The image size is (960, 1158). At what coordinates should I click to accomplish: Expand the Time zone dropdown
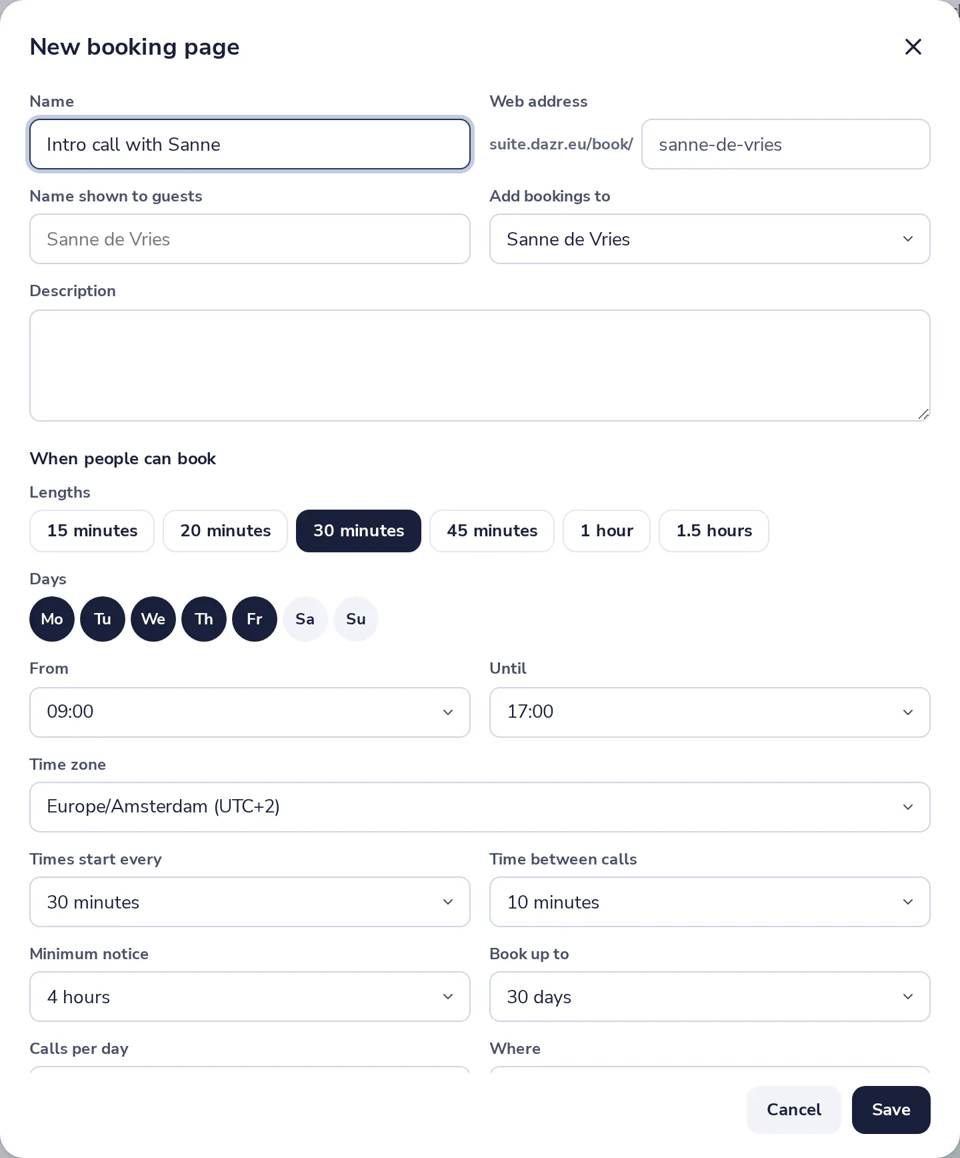[x=480, y=807]
